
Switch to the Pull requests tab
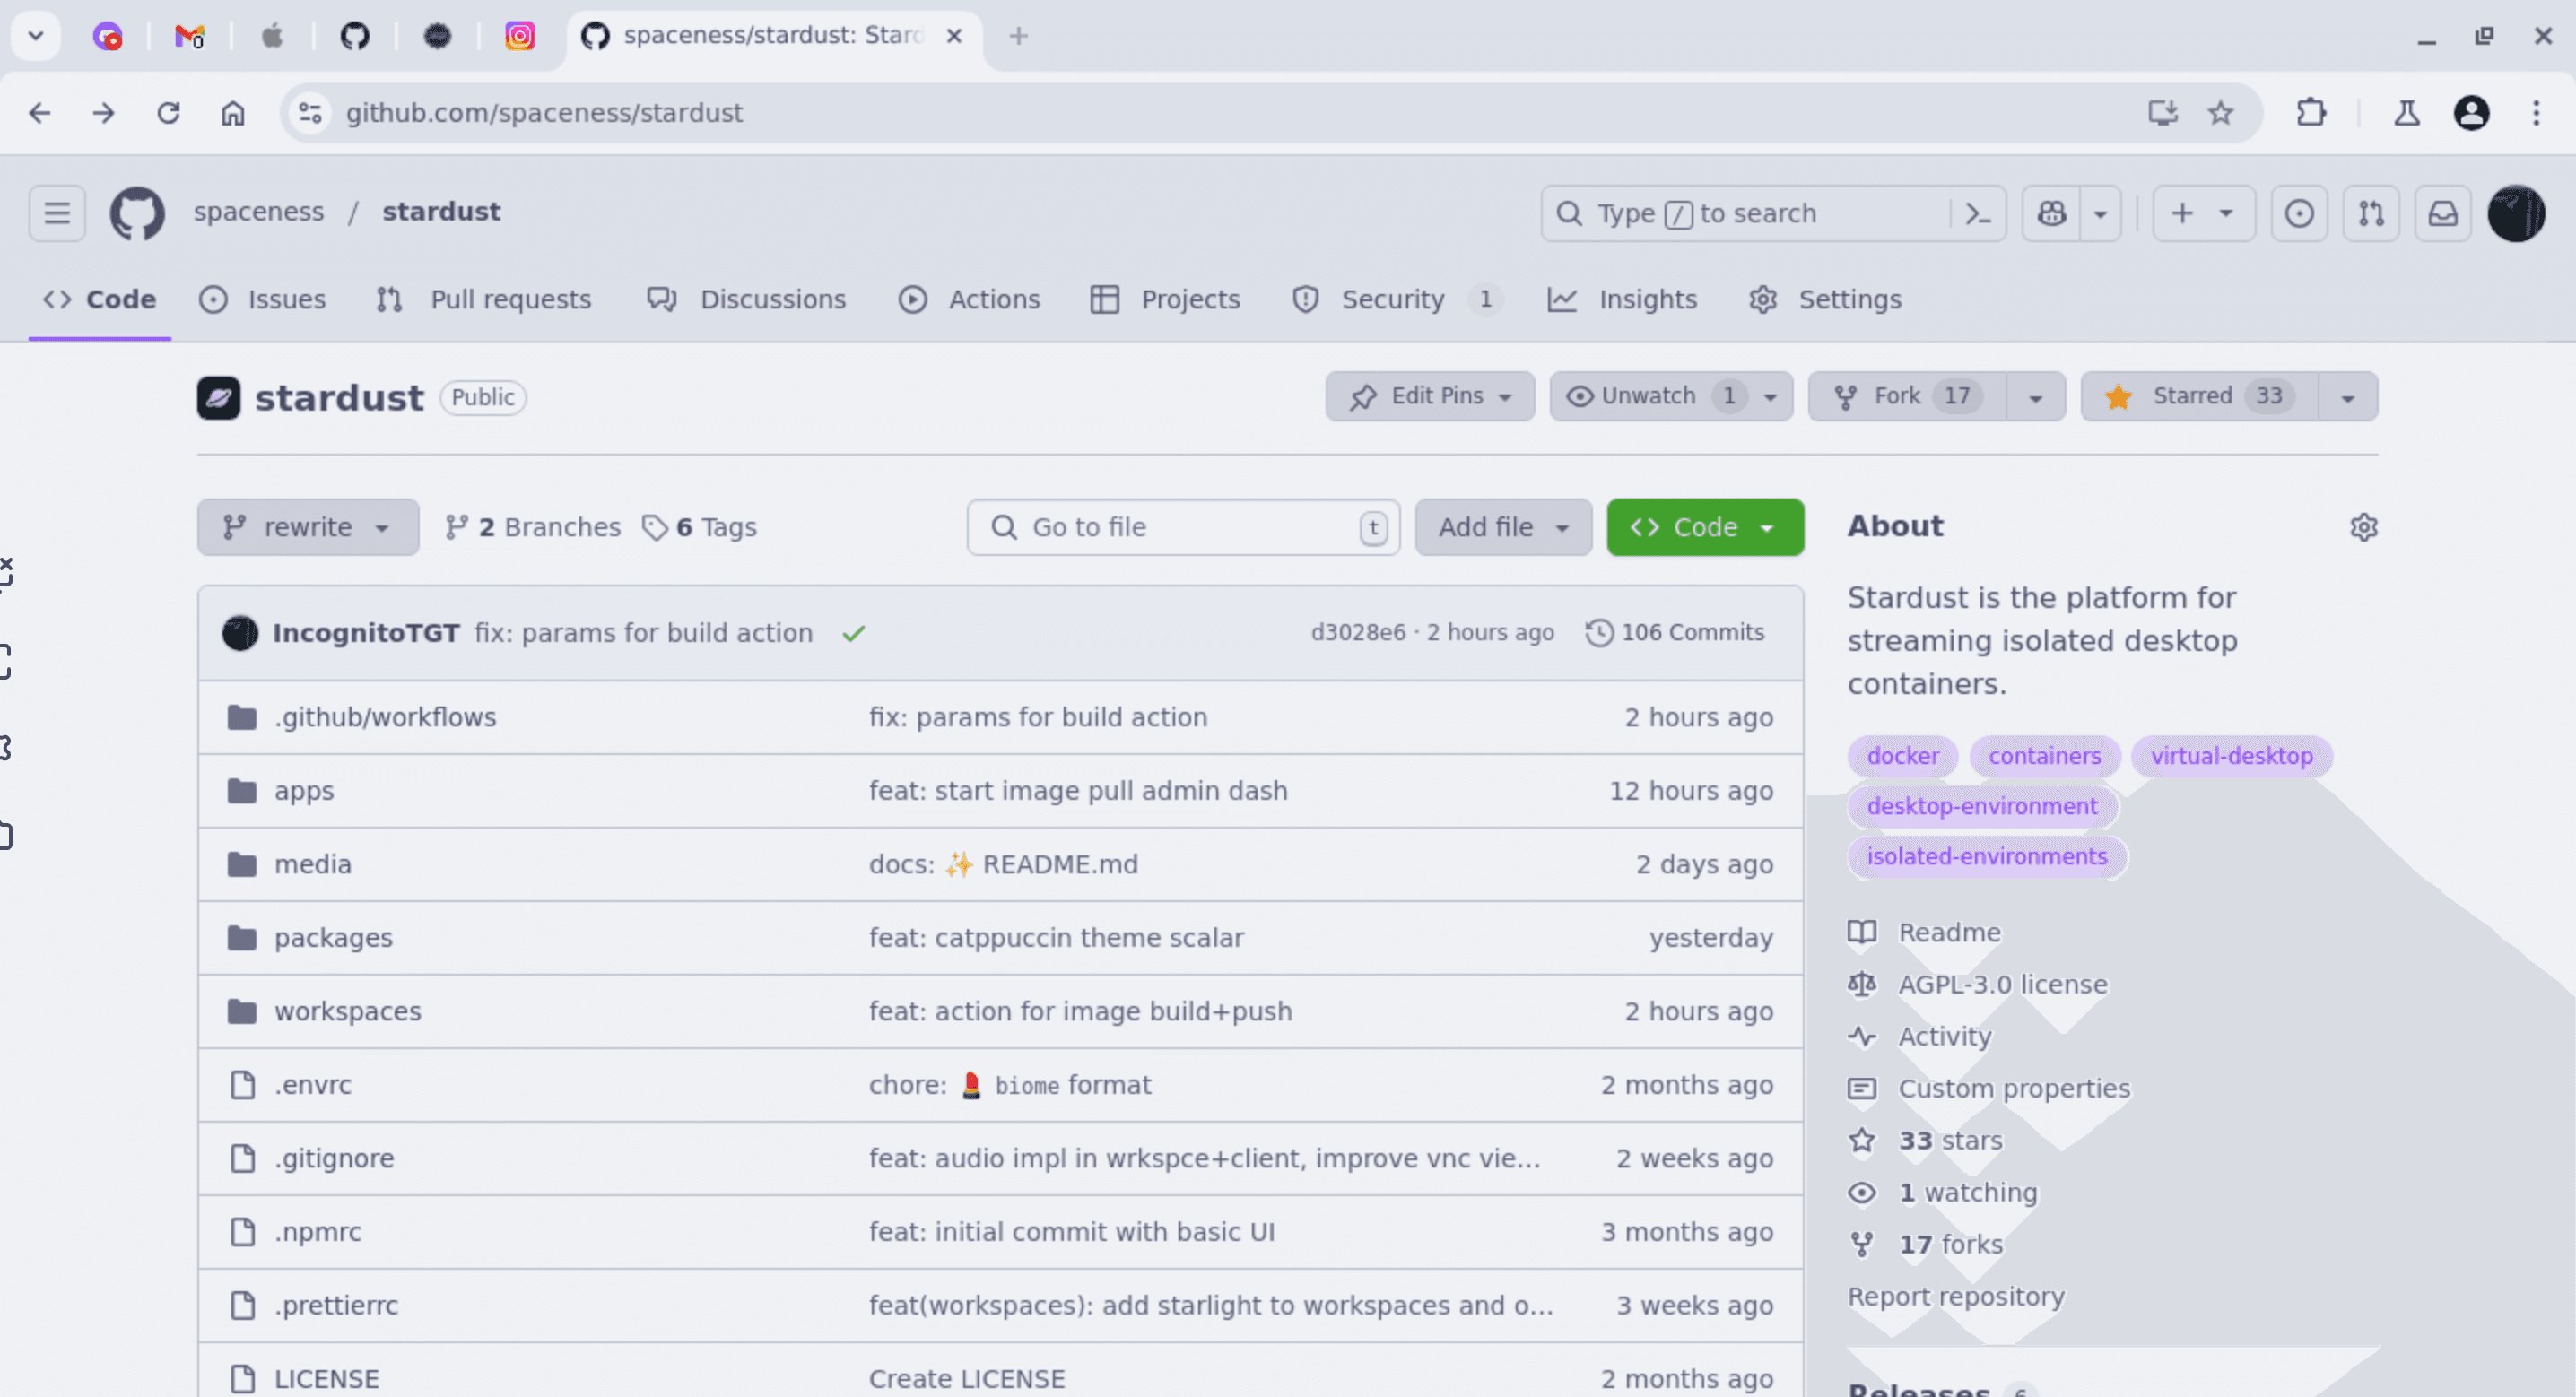tap(484, 299)
